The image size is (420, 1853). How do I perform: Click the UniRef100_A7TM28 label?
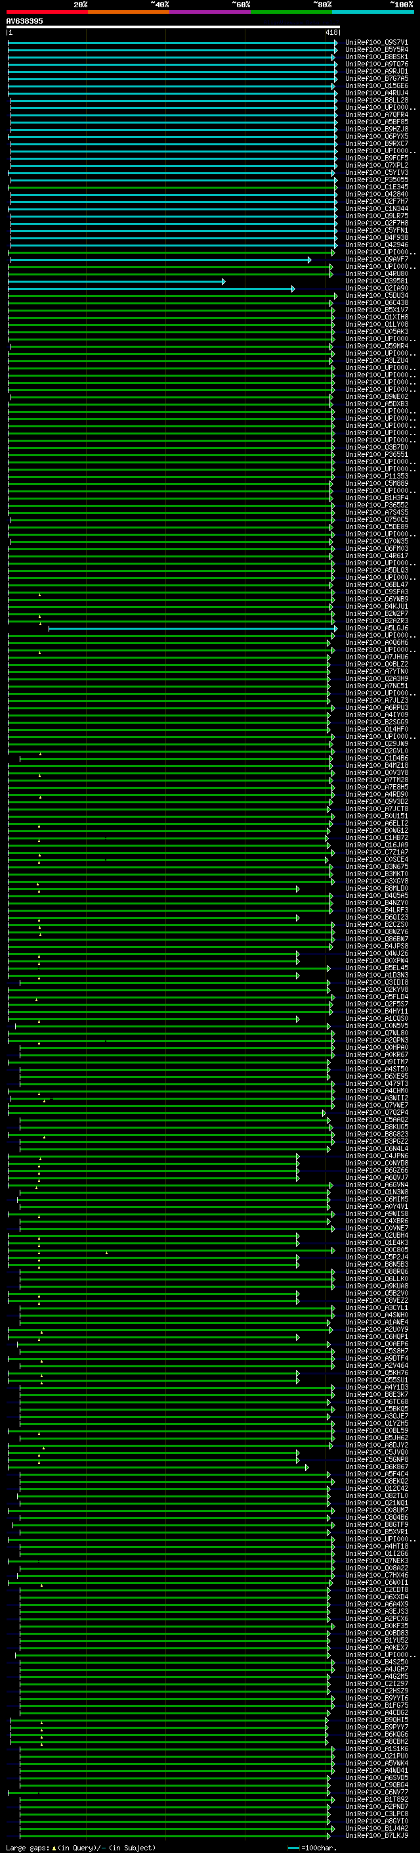[376, 780]
